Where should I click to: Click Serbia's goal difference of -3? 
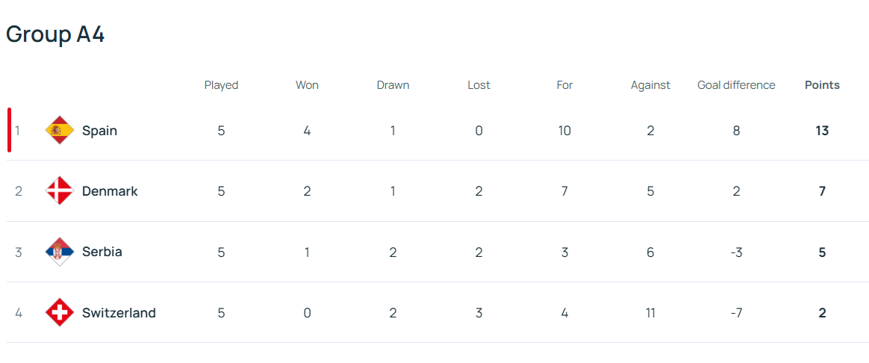coord(736,252)
